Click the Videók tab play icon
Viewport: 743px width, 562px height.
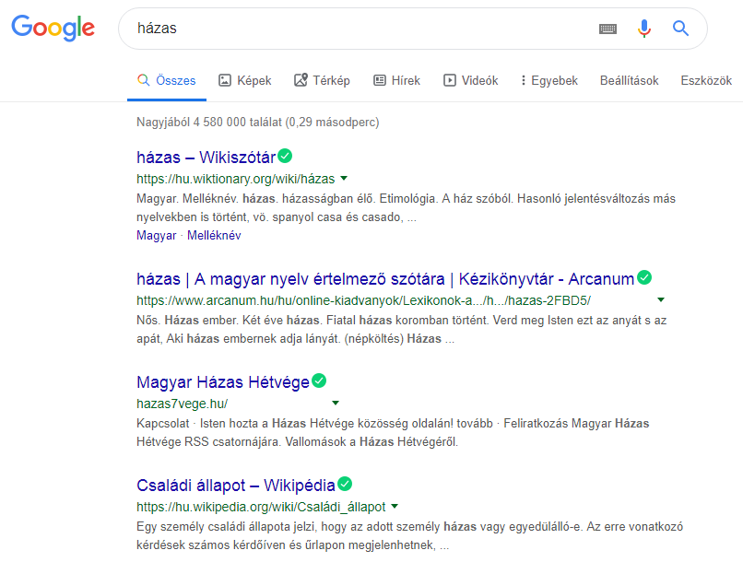[449, 80]
